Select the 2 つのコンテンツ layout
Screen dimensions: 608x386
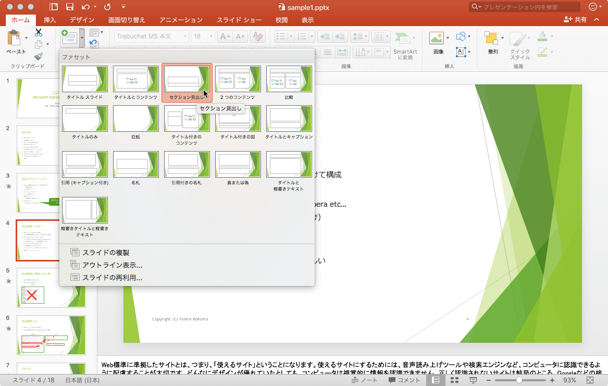[238, 82]
